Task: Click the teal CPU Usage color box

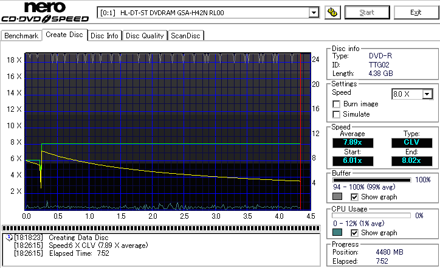Action: coord(338,233)
